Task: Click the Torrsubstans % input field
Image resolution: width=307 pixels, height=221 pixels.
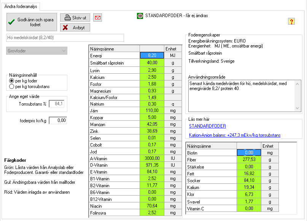Action: (57, 104)
